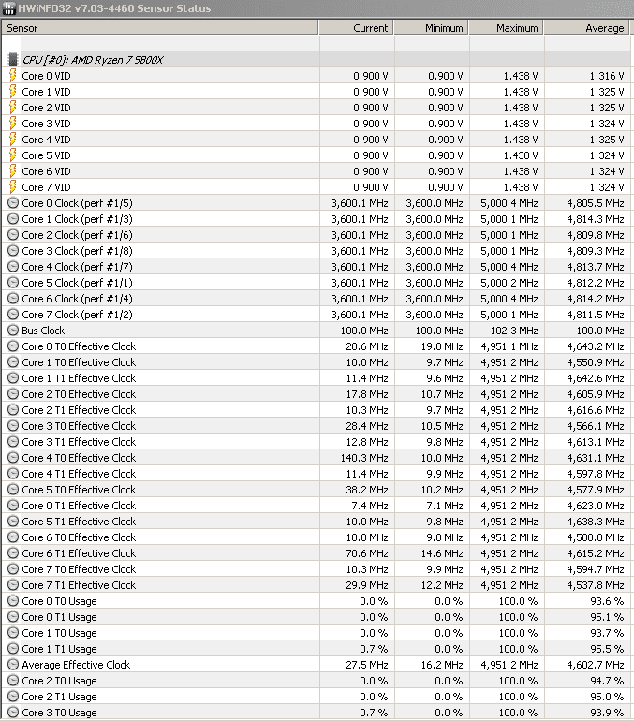The width and height of the screenshot is (634, 721).
Task: Click the voltage icon next to Core 1 VID
Action: (x=13, y=92)
